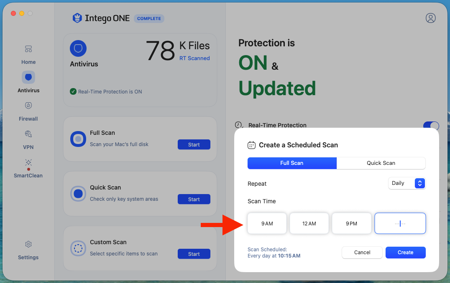
Task: Open the Firewall icon in sidebar
Action: 28,106
